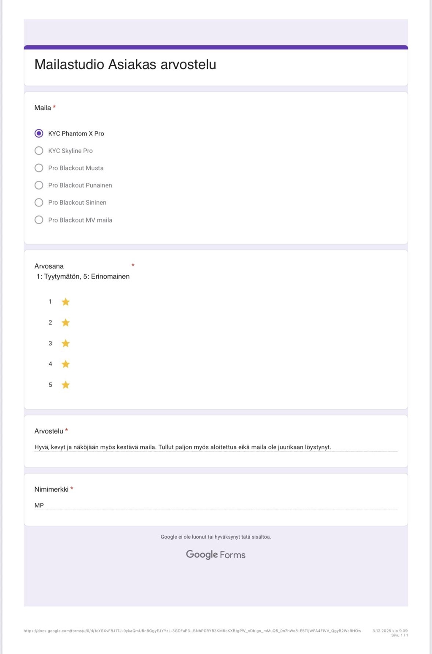
Task: Click the 1-star rating icon
Action: [65, 302]
